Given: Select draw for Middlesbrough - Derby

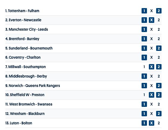Looking at the screenshot, I should click(x=152, y=76).
